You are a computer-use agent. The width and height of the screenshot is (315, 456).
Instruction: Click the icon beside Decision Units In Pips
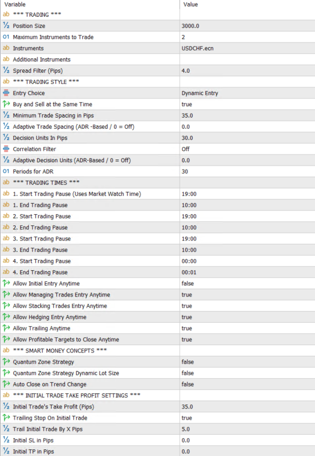6,138
